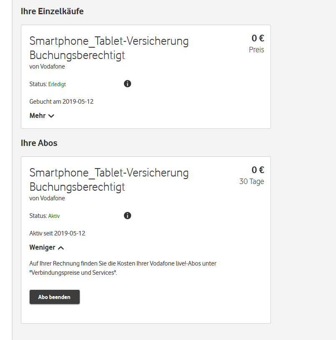The height and width of the screenshot is (340, 336).
Task: Click "von Vodafone" in the Abos card
Action: (47, 198)
